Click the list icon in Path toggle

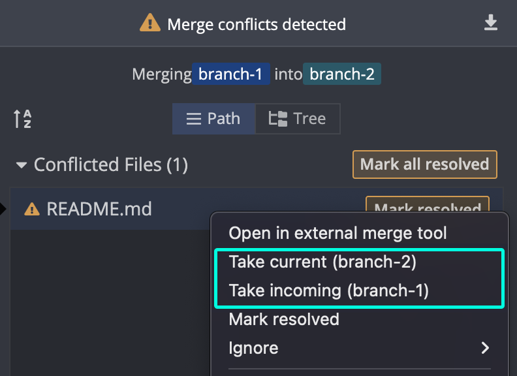tap(193, 119)
